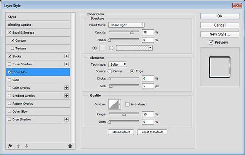Enable the Inner Shadow checkbox
The image size is (245, 155).
(9, 64)
